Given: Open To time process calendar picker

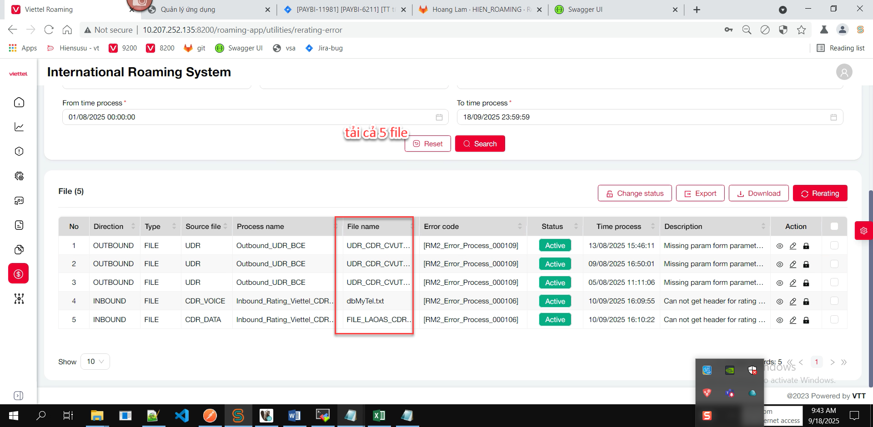Looking at the screenshot, I should [x=833, y=117].
